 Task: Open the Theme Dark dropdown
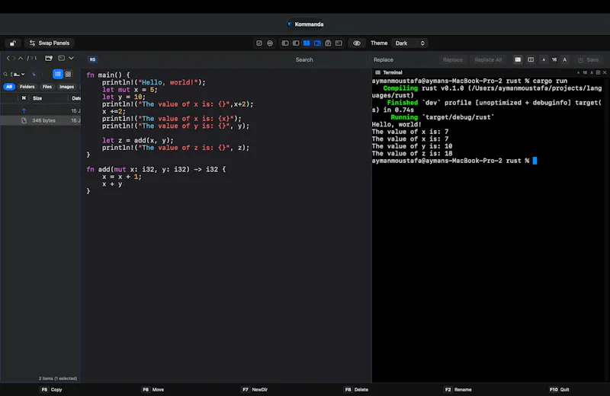pos(409,43)
